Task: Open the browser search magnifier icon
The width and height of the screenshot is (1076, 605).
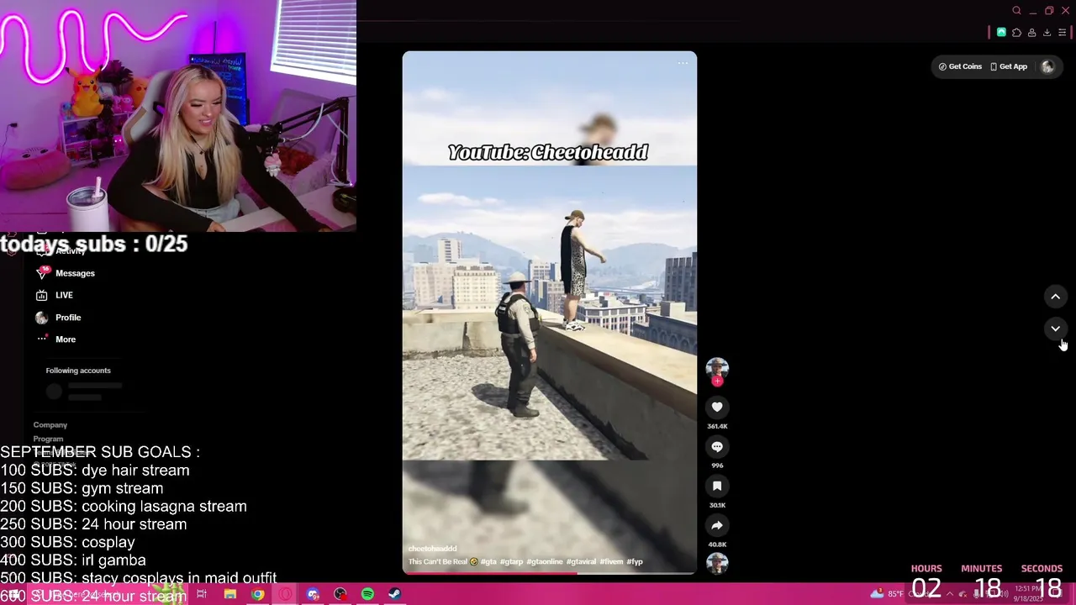Action: coord(1016,11)
